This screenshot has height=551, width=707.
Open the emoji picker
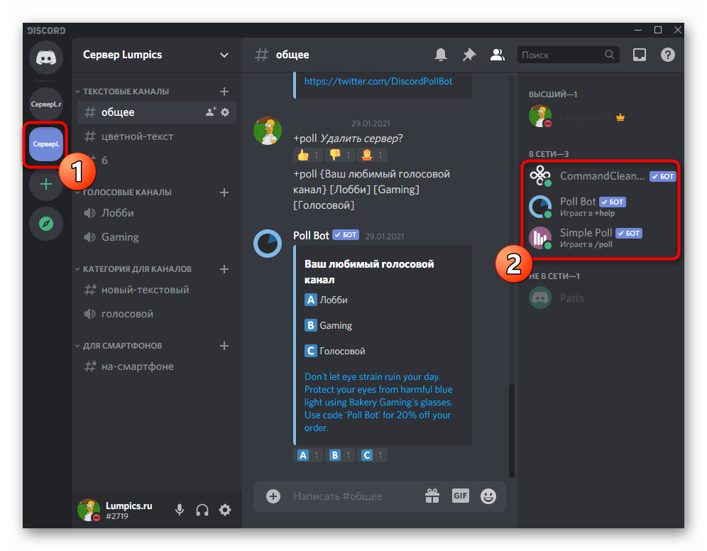click(488, 496)
